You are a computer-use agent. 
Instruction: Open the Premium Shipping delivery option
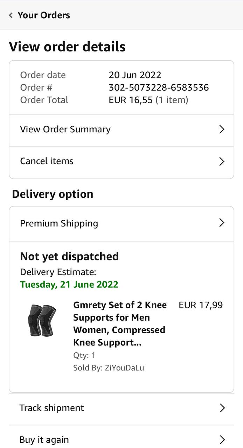coord(59,223)
